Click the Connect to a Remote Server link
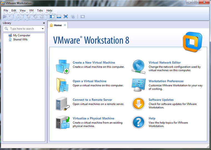 point(92,100)
